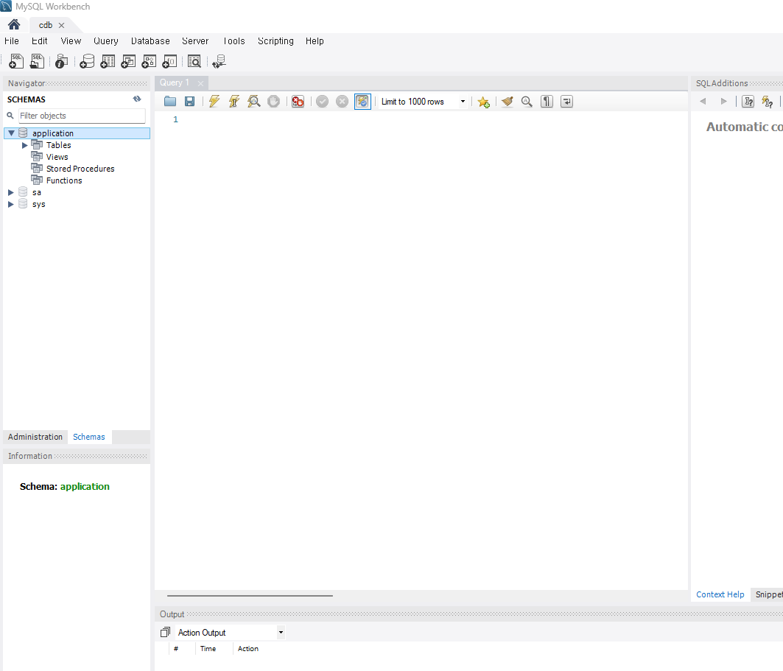Create a new stored procedure
783x671 pixels.
point(149,61)
